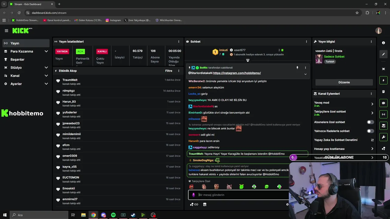
Task: Click the Windows taskbar search box
Action: (39, 215)
